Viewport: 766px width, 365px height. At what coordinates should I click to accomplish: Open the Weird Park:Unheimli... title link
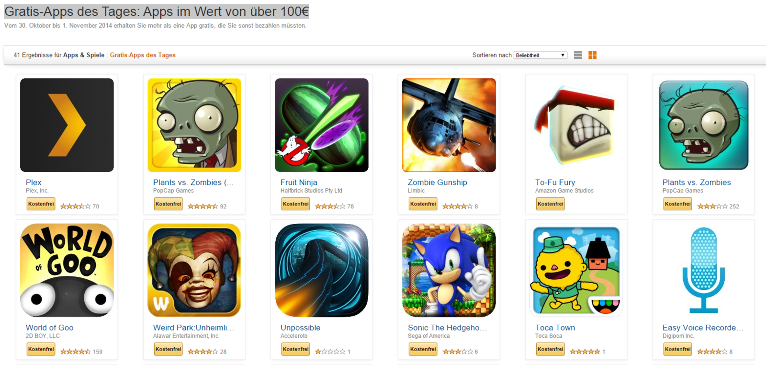(194, 328)
